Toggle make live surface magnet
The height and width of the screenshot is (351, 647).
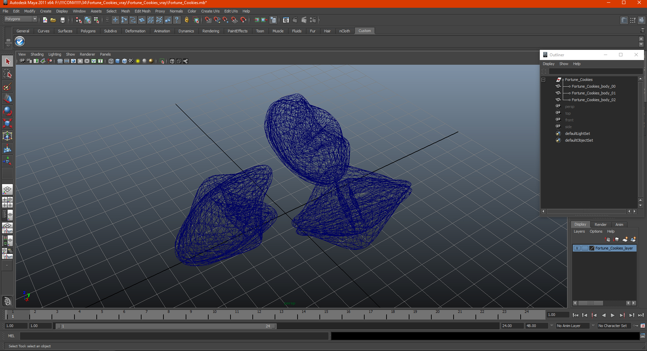tap(243, 20)
